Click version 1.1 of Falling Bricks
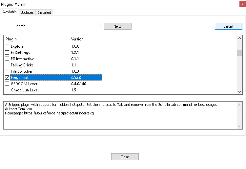 [x=73, y=65]
